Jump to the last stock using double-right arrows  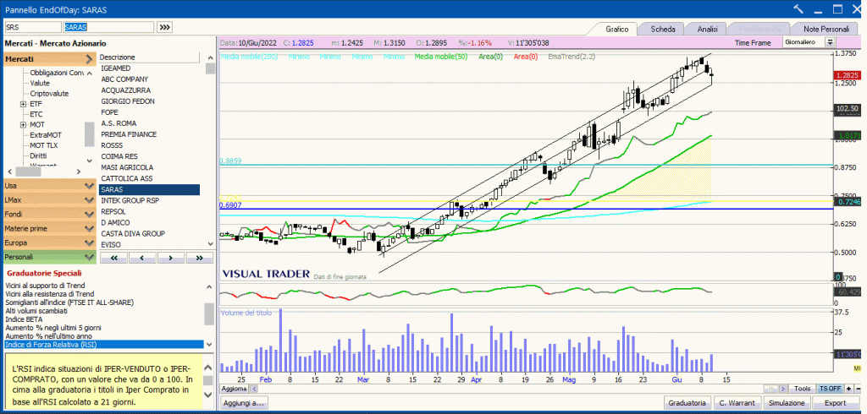[200, 258]
